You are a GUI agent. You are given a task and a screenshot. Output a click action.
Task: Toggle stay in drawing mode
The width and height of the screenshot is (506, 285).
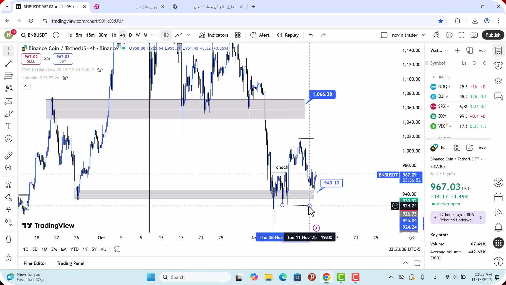(8, 197)
